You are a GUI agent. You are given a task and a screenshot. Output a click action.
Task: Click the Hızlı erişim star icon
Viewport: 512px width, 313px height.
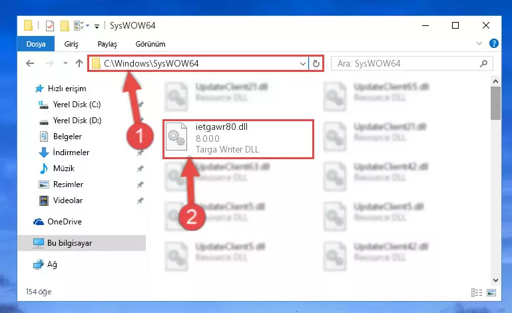pos(39,89)
